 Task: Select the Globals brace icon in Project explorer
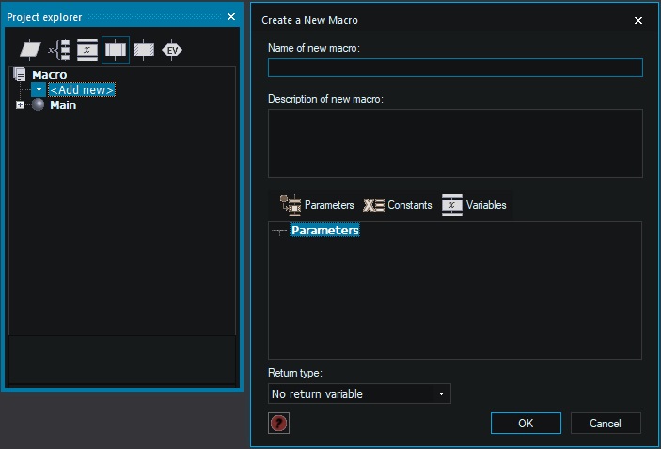click(59, 50)
